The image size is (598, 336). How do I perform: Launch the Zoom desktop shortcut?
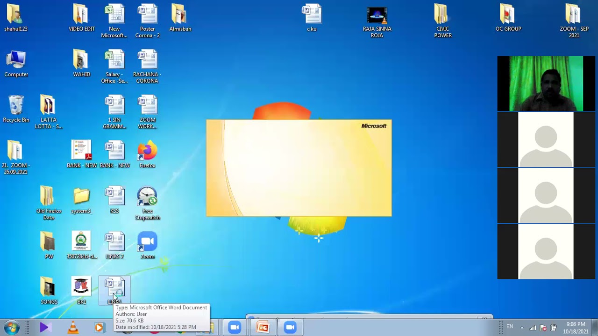tap(147, 246)
